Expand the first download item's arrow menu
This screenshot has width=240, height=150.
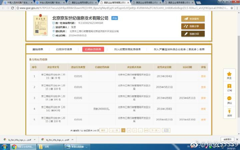35,140
